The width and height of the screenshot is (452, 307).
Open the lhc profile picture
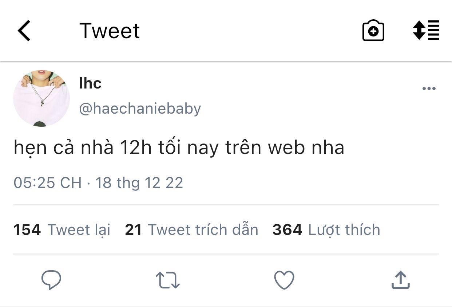41,98
